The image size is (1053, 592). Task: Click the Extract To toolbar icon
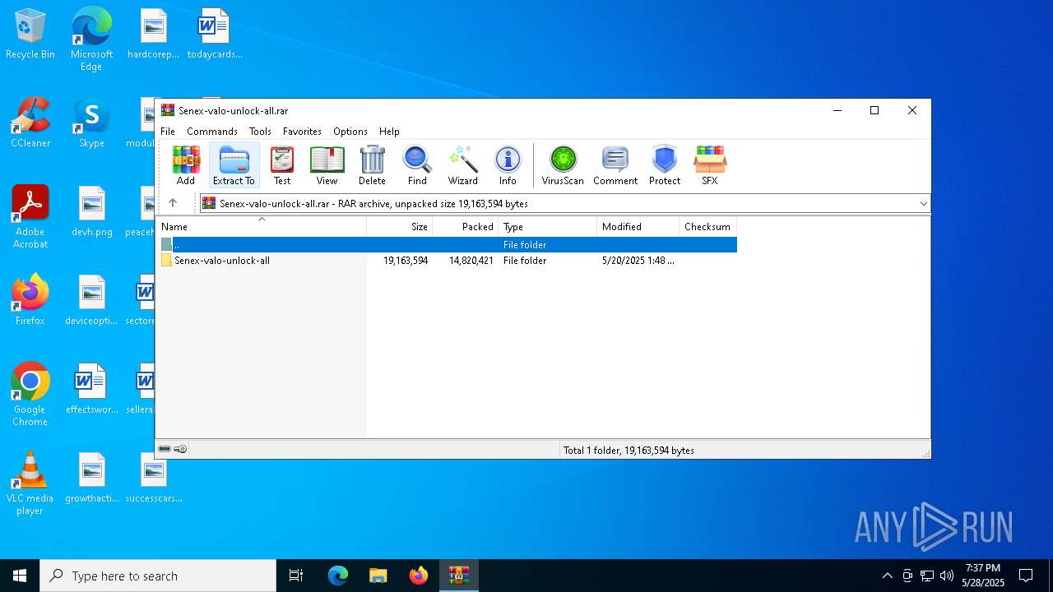pyautogui.click(x=234, y=165)
